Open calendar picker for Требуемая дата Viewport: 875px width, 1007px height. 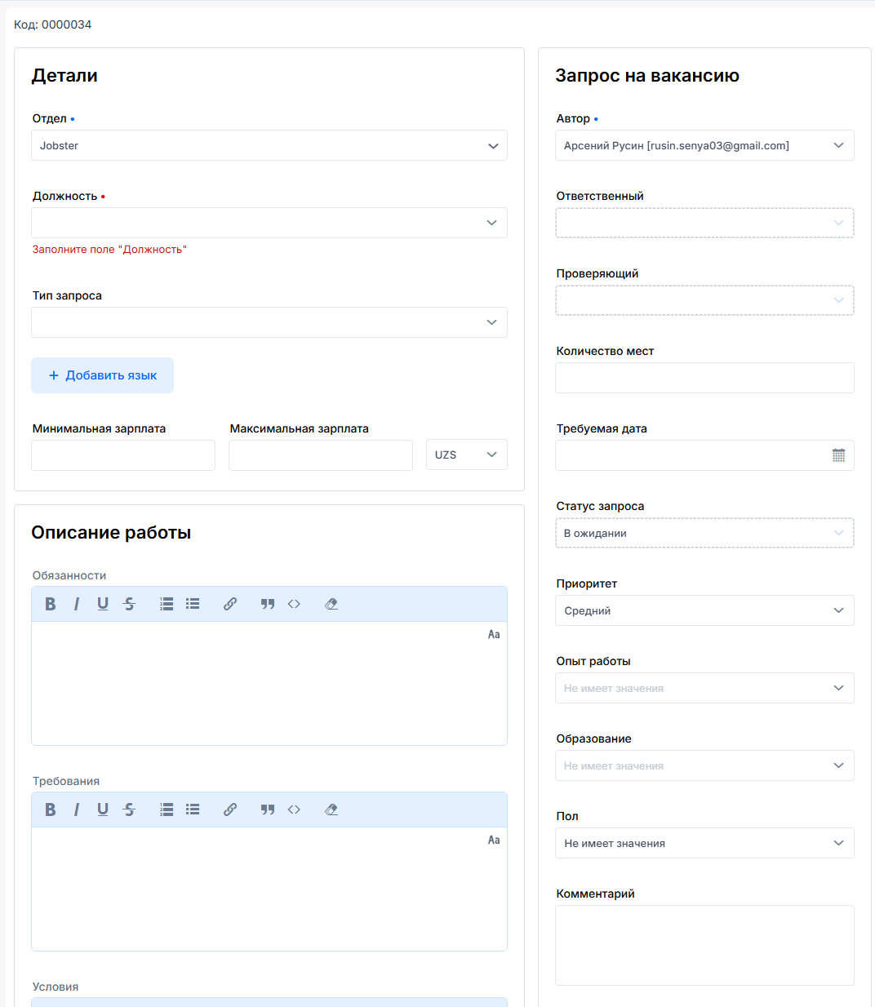[x=838, y=455]
